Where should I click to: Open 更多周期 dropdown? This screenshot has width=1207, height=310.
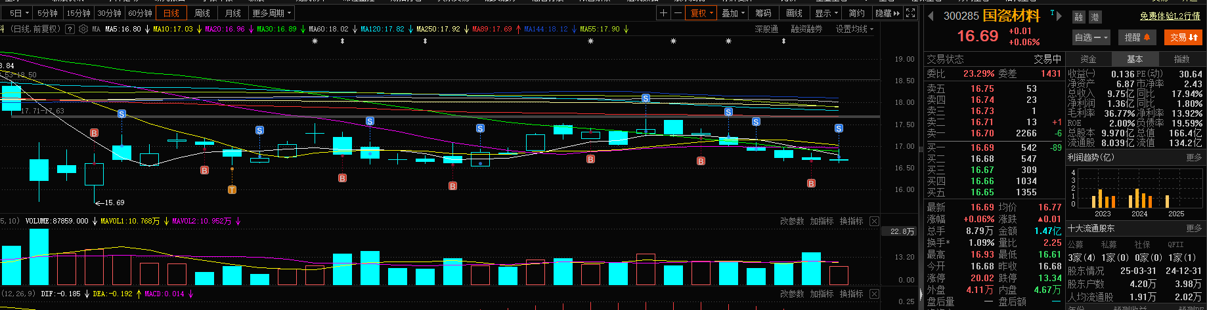pyautogui.click(x=271, y=13)
